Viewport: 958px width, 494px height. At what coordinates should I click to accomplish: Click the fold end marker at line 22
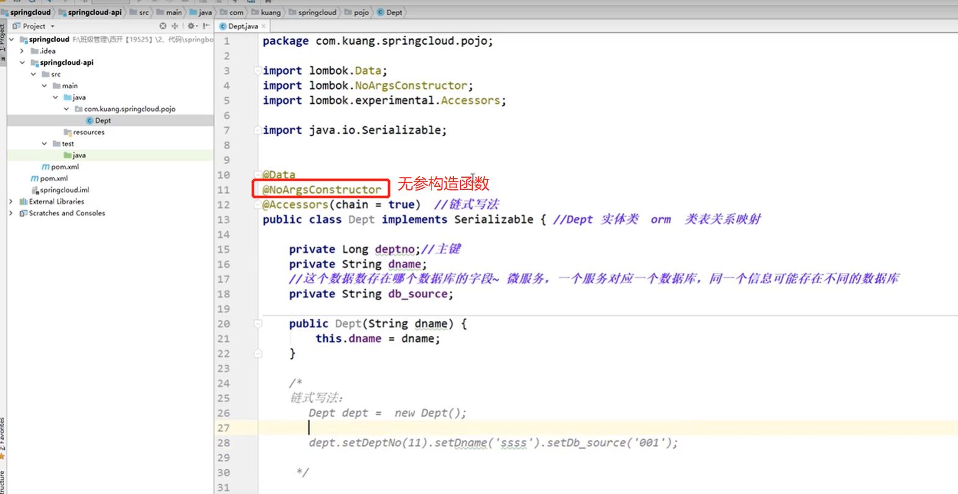tap(258, 354)
